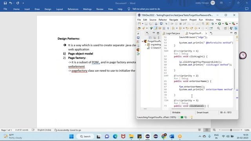This screenshot has width=251, height=141.
Task: Open the Eclipse Refactor menu
Action: click(163, 20)
